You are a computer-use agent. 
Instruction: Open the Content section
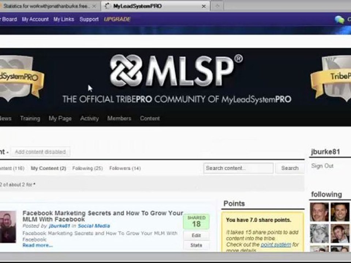tap(150, 118)
